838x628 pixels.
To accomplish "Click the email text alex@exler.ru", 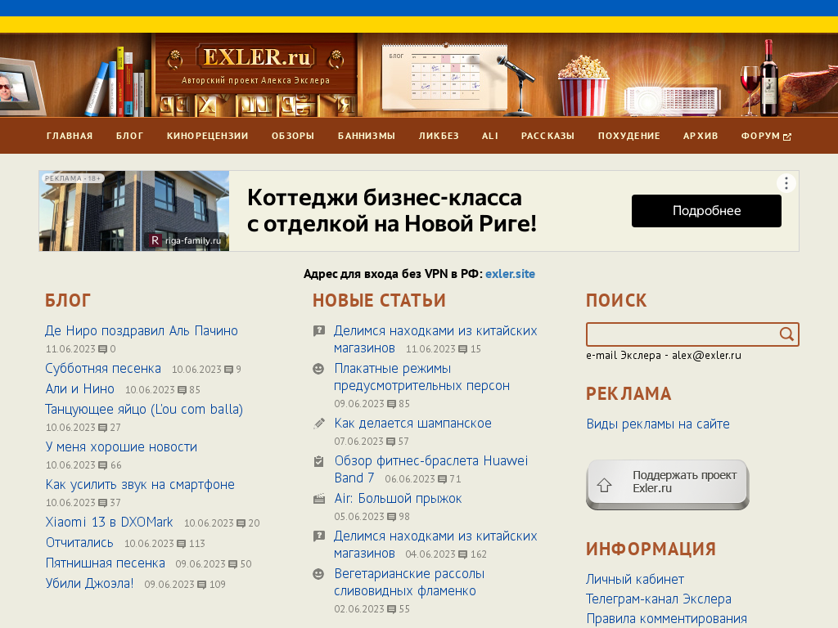I will (x=706, y=356).
